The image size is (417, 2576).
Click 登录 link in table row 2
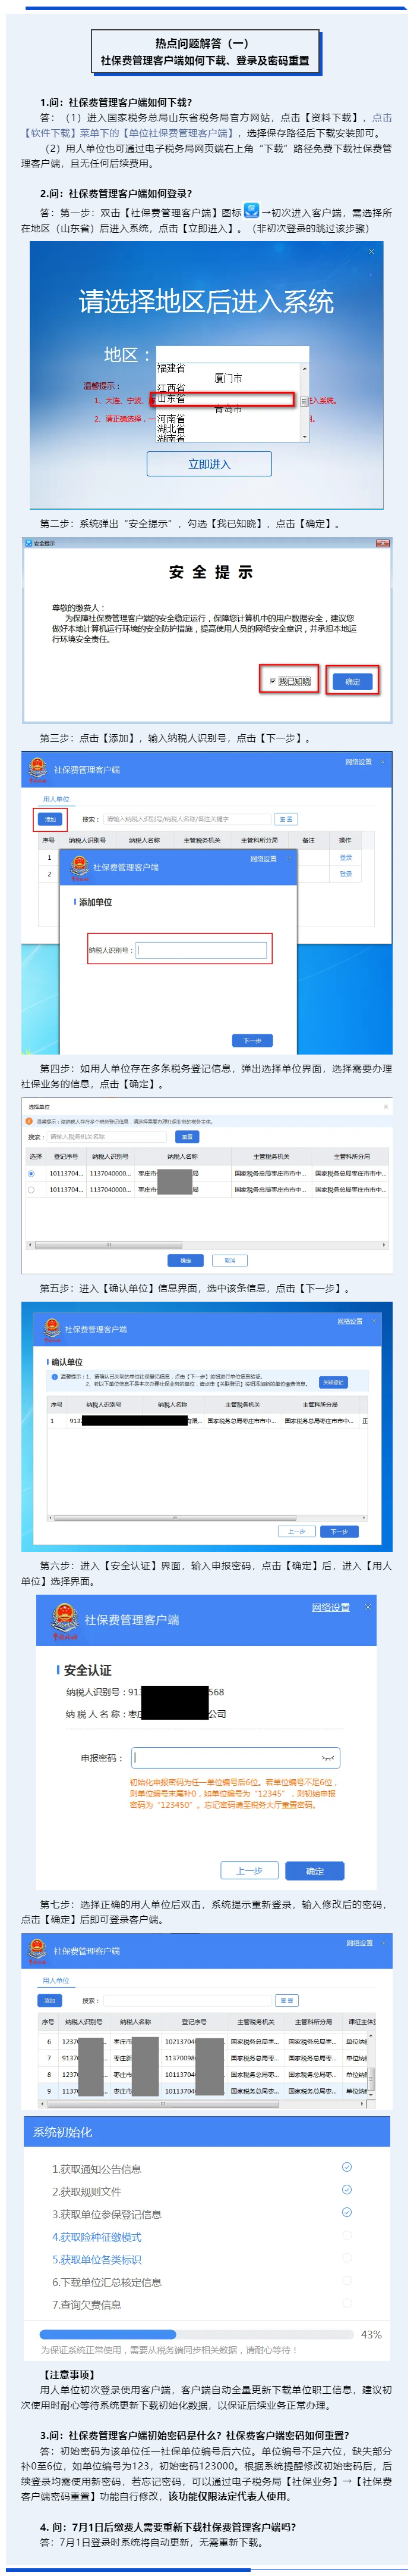coord(345,874)
